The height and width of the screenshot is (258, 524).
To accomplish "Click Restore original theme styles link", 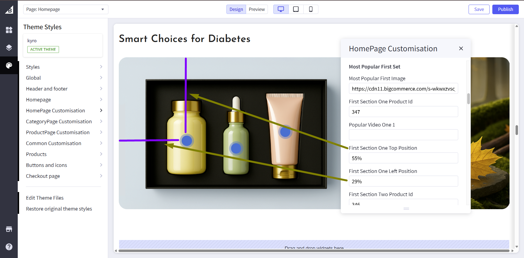I will click(59, 209).
